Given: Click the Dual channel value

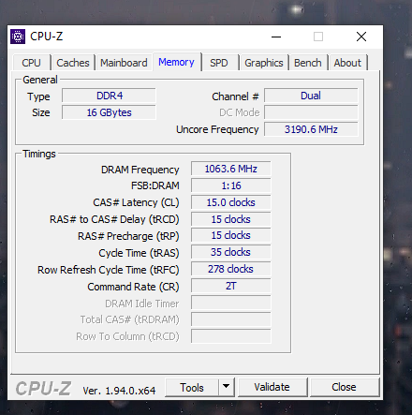Looking at the screenshot, I should coord(311,96).
